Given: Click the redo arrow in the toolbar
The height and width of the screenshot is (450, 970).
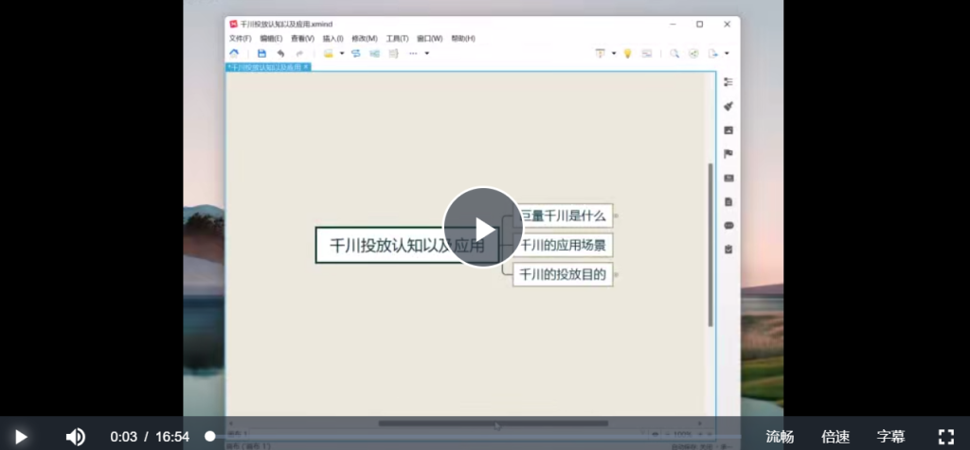Looking at the screenshot, I should [x=299, y=54].
